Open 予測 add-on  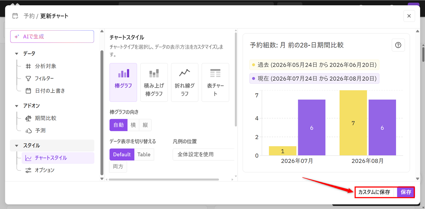(x=40, y=131)
